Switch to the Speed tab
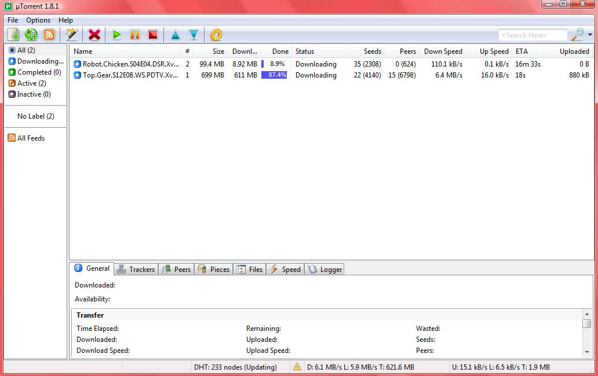 click(285, 269)
